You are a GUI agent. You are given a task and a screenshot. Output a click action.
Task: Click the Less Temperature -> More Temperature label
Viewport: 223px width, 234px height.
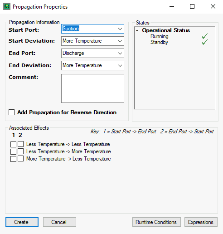tap(68, 151)
